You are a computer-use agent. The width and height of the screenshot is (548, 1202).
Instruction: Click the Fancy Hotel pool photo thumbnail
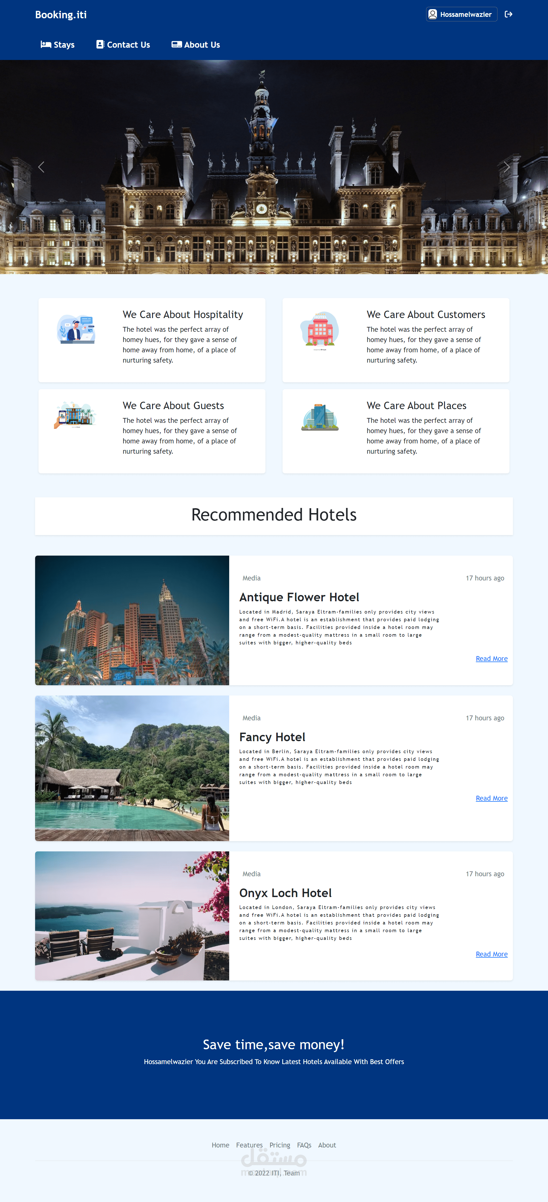tap(132, 768)
